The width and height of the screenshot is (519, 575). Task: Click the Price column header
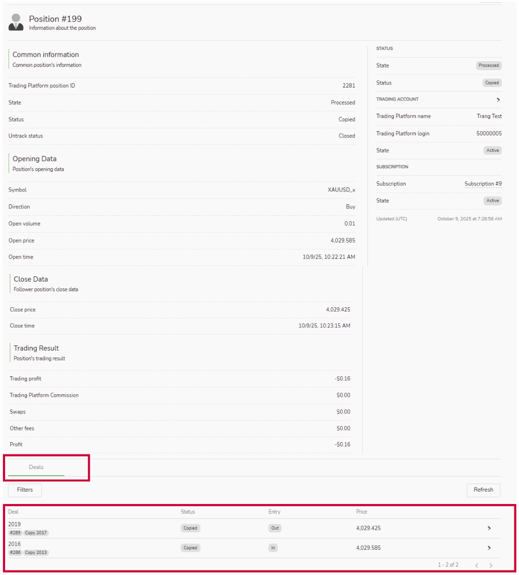pos(361,512)
